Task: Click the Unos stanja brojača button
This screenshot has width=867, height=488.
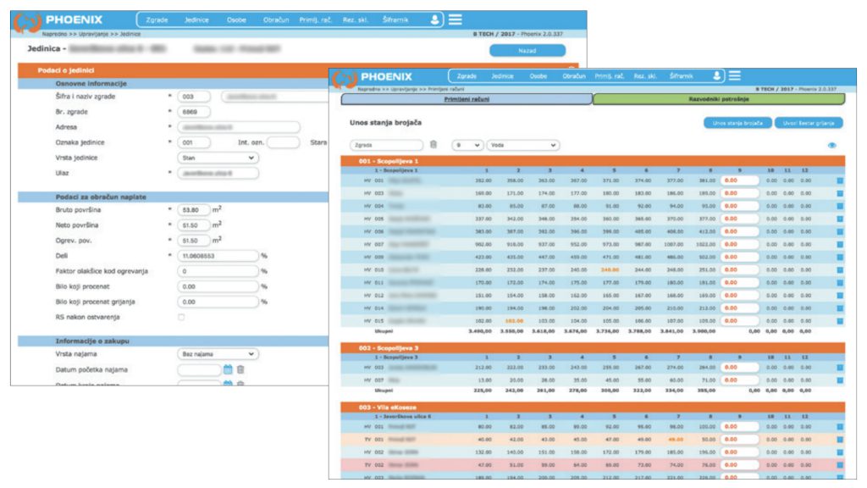Action: coord(736,124)
